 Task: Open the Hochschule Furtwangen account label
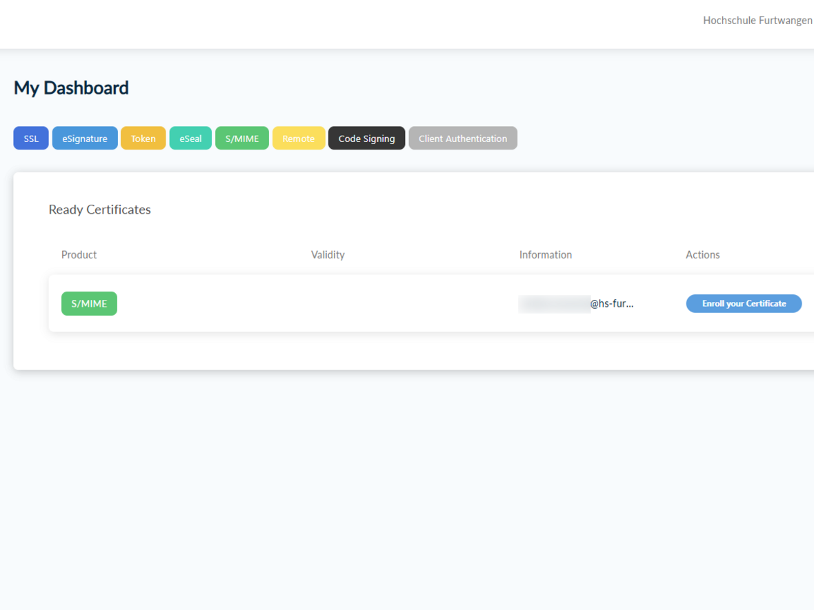[757, 21]
